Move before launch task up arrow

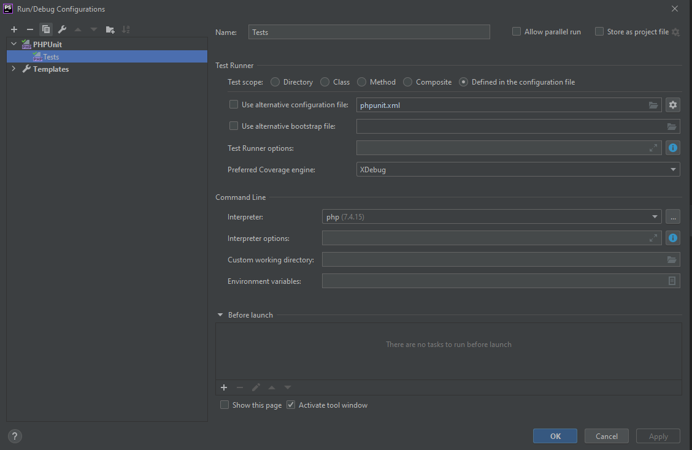click(x=272, y=387)
